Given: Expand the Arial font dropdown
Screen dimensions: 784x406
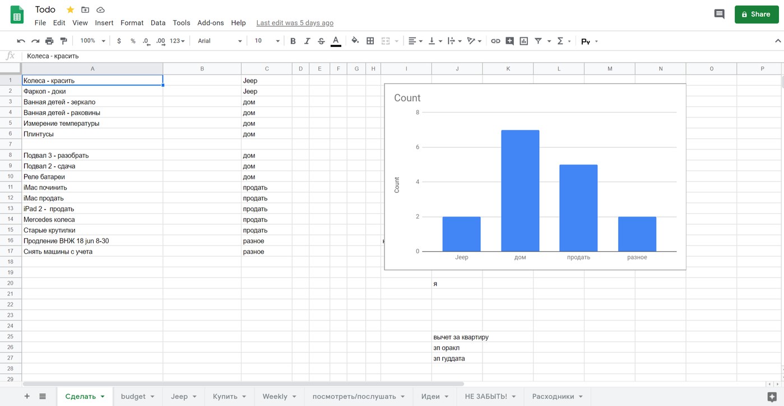Looking at the screenshot, I should coord(220,41).
